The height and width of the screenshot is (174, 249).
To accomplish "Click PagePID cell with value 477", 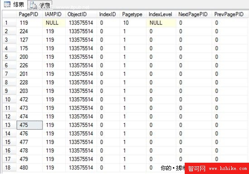I will coord(29,142).
